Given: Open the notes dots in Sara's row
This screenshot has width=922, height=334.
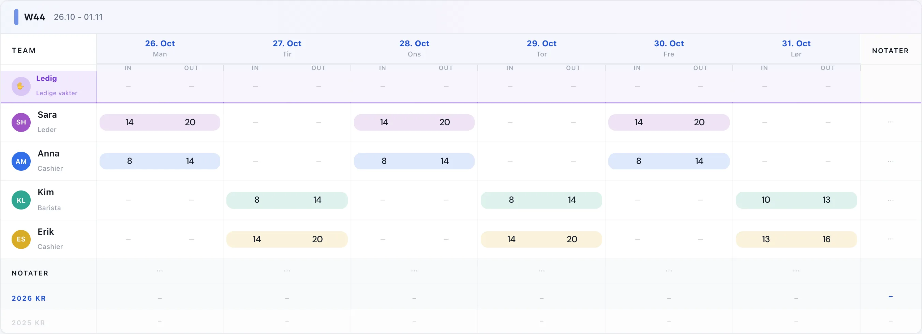Looking at the screenshot, I should [x=891, y=122].
